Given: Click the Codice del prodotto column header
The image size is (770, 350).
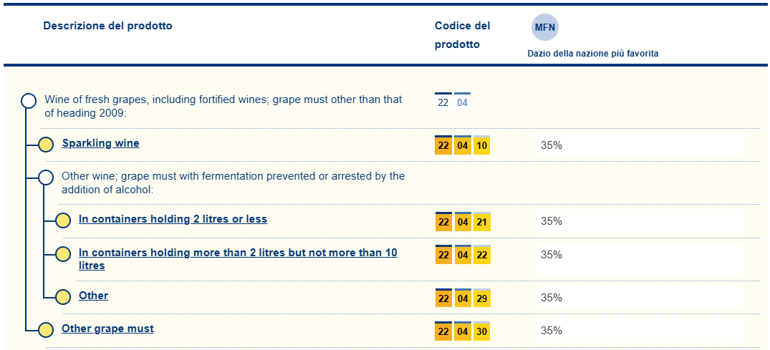Looking at the screenshot, I should tap(462, 35).
